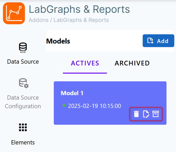Image resolution: width=176 pixels, height=152 pixels.
Task: Open the Addons breadcrumb link
Action: (39, 20)
